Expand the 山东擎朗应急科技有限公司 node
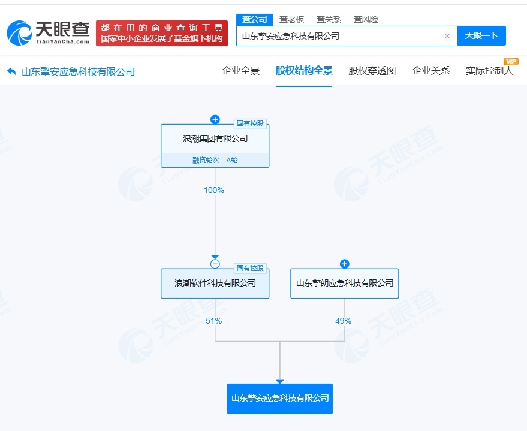Viewport: 527px width, 431px height. 344,263
